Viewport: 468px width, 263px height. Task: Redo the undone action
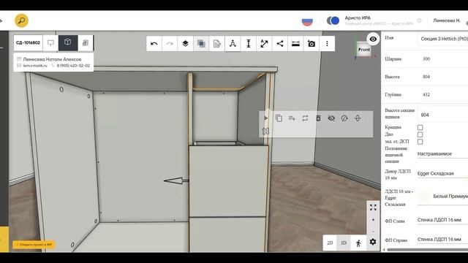[170, 44]
